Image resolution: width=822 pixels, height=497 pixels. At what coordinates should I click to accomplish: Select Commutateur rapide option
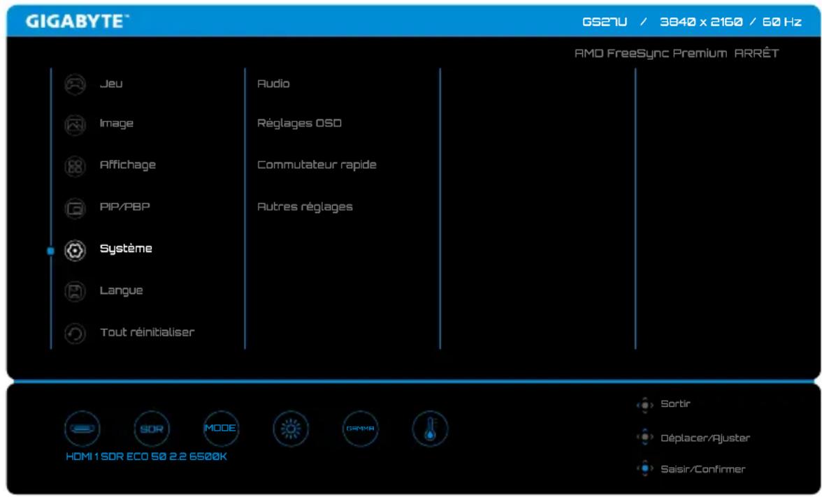click(317, 165)
